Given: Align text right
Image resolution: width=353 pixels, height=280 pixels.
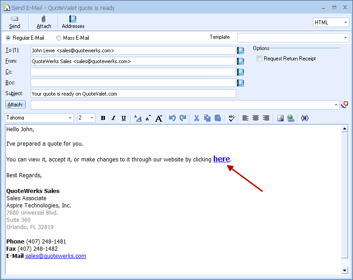Looking at the screenshot, I should point(266,118).
